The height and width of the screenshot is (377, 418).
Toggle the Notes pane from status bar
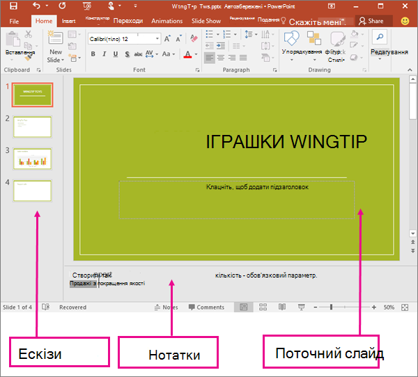[166, 307]
